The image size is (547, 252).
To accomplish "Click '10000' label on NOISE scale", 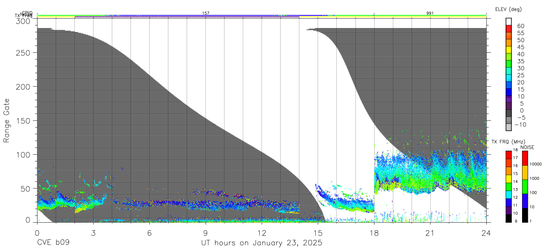I will coord(535,164).
